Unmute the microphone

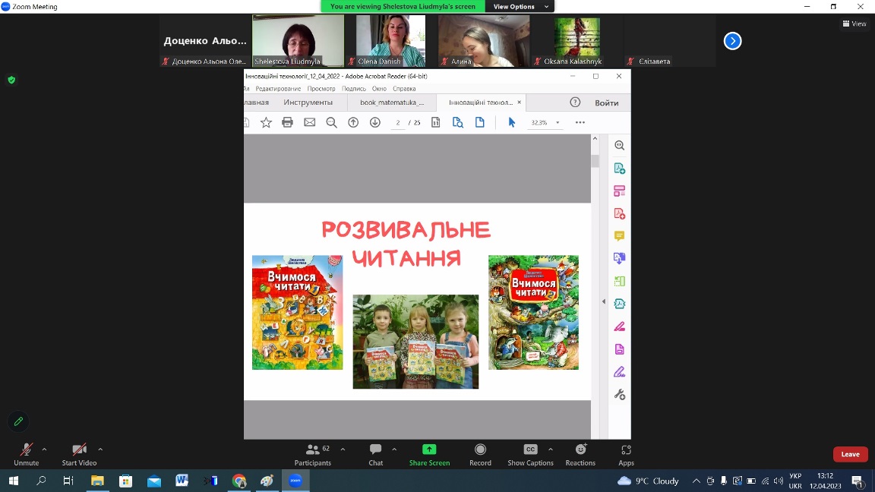pyautogui.click(x=26, y=454)
